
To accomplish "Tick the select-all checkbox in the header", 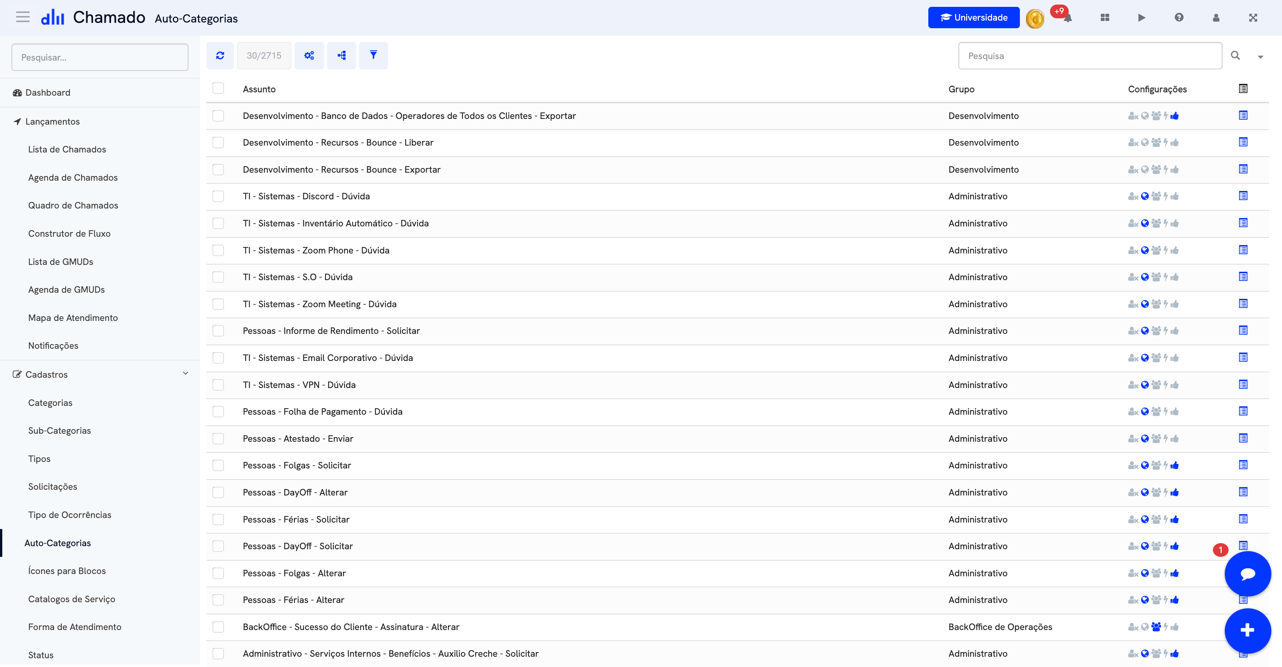I will [x=219, y=88].
